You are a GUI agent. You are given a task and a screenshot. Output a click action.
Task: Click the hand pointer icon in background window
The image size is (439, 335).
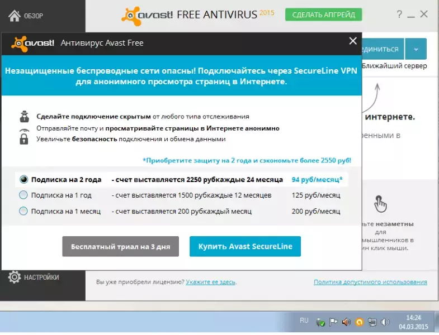pos(380,204)
